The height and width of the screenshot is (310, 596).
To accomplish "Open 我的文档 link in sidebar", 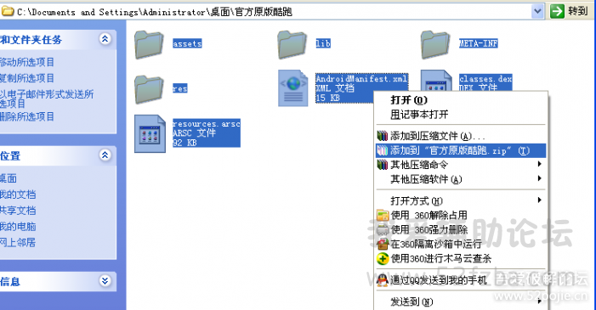I will 18,194.
